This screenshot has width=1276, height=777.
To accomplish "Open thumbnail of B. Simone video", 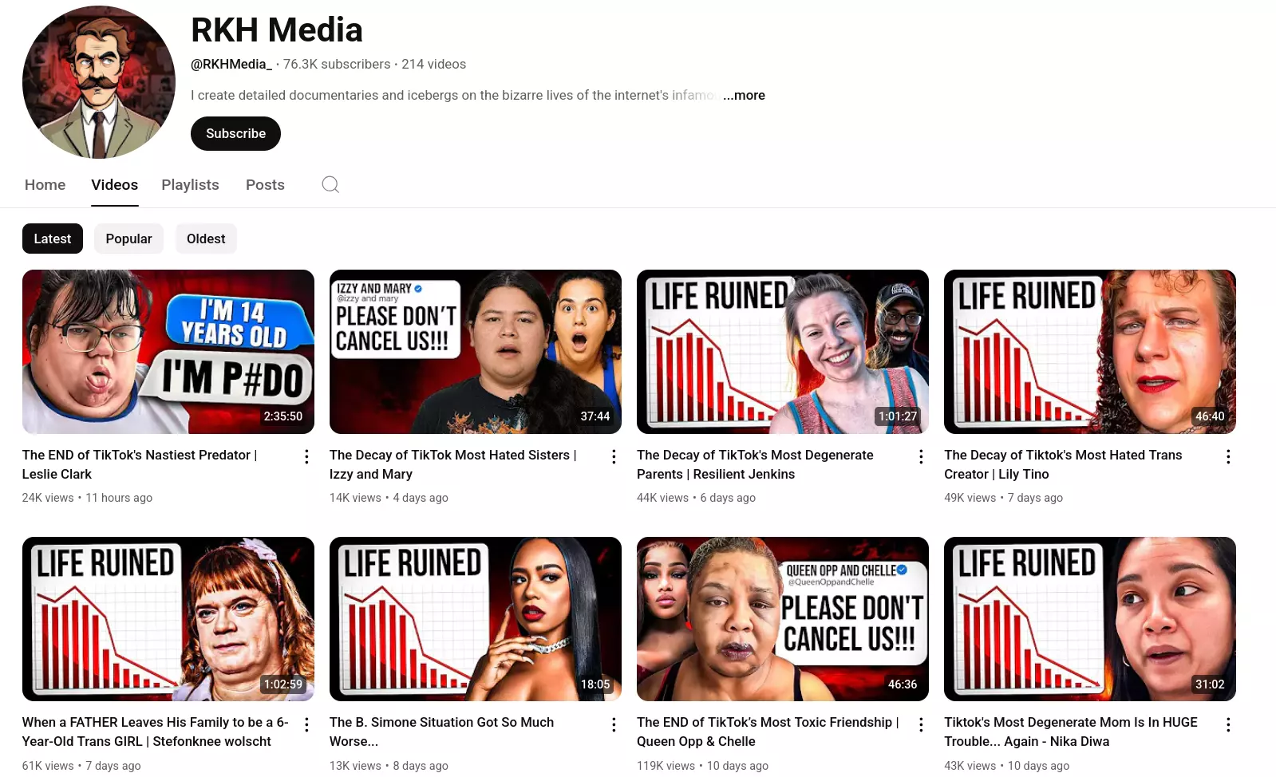I will [x=476, y=619].
